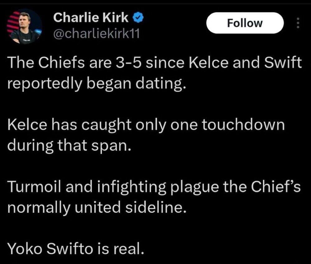The height and width of the screenshot is (264, 311).
Task: Click the "reportedly began dating." line
Action: [x=96, y=84]
